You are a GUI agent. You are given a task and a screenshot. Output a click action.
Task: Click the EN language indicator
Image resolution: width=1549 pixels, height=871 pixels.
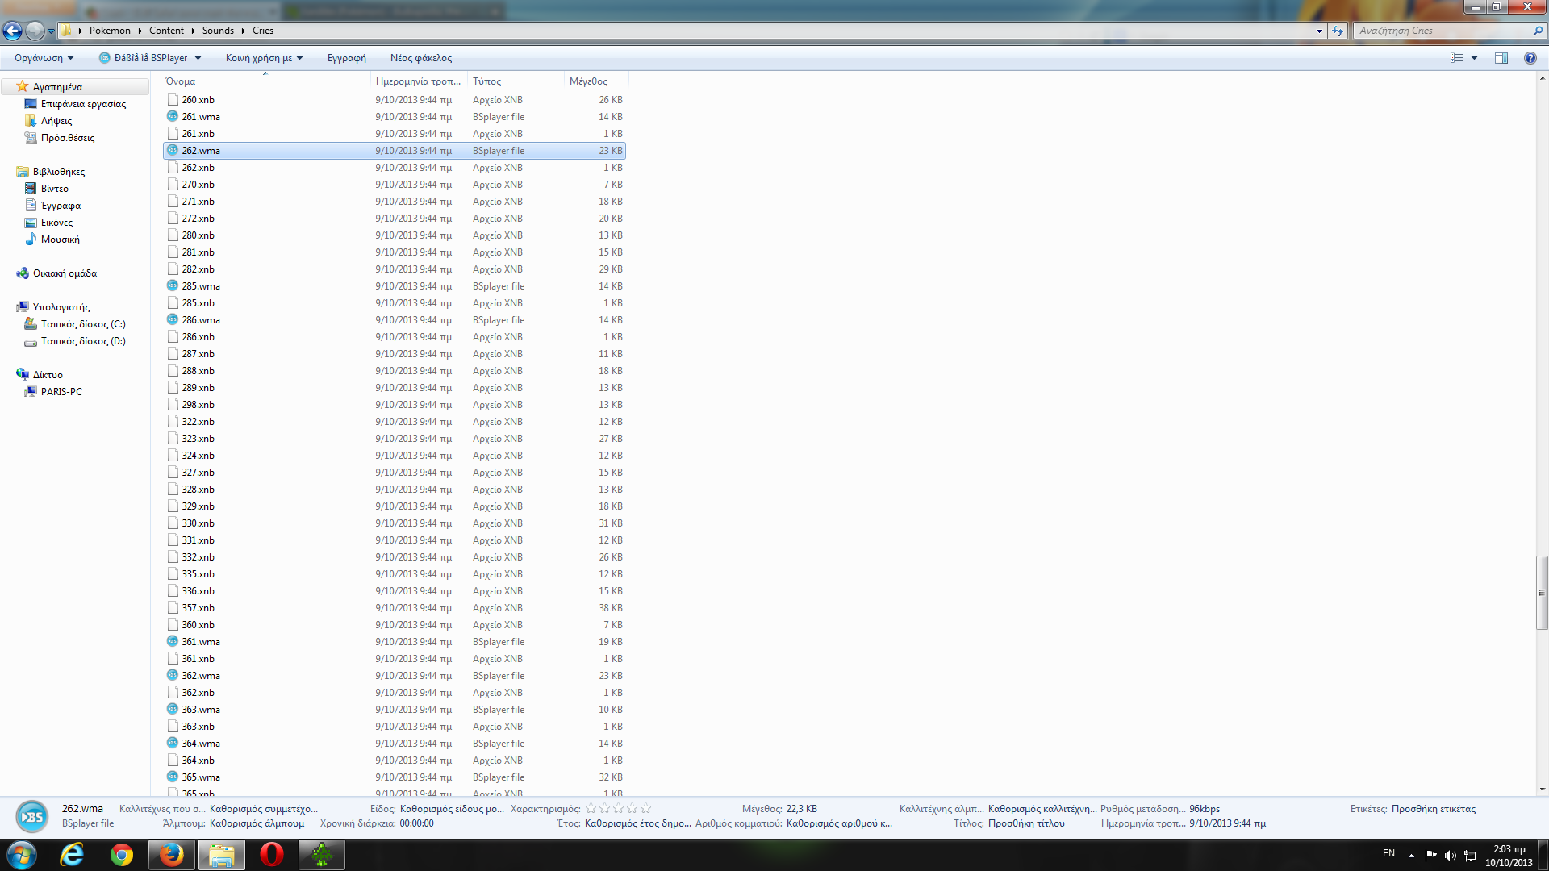(x=1388, y=853)
